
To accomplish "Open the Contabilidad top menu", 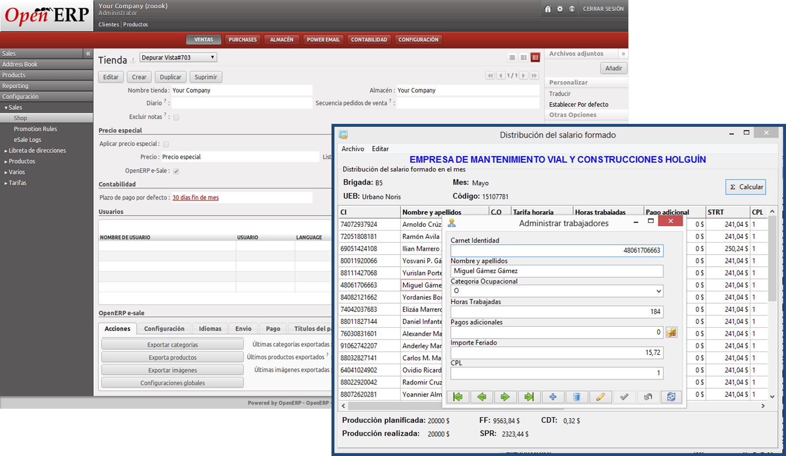I will point(369,40).
